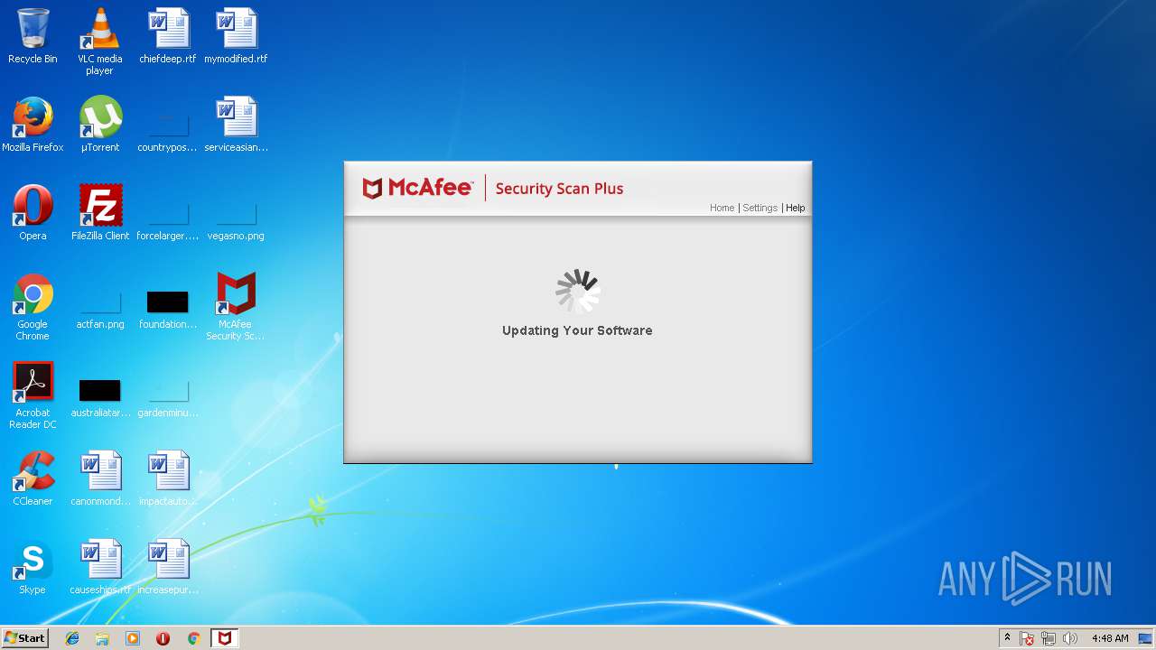Open Help in McAfee Security Scan
1156x650 pixels.
tap(795, 208)
